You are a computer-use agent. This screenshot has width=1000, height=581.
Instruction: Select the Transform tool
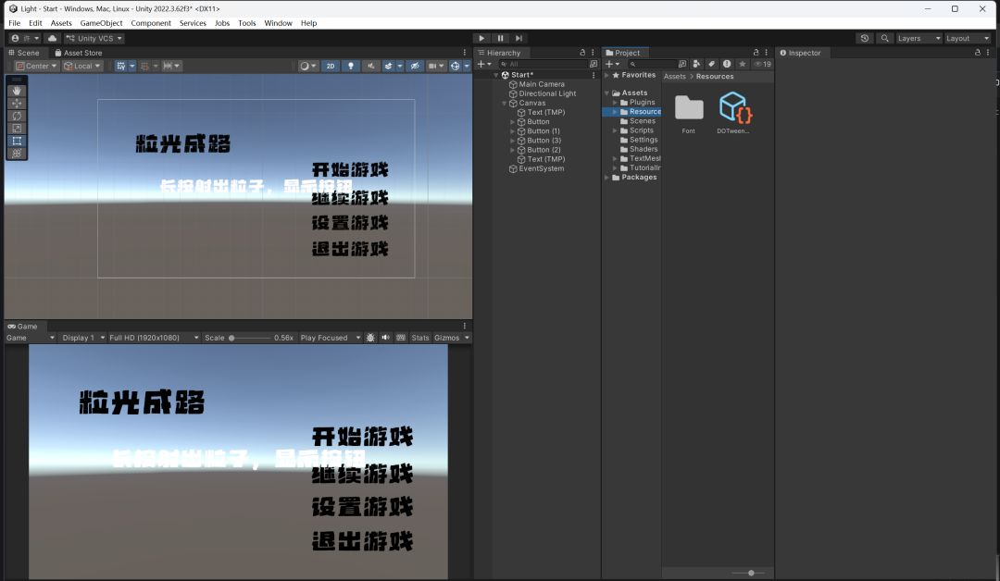click(17, 153)
